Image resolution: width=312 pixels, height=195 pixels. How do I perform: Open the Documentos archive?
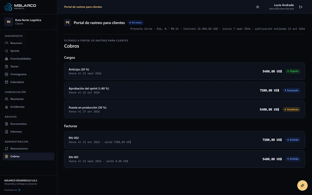[x=29, y=124]
